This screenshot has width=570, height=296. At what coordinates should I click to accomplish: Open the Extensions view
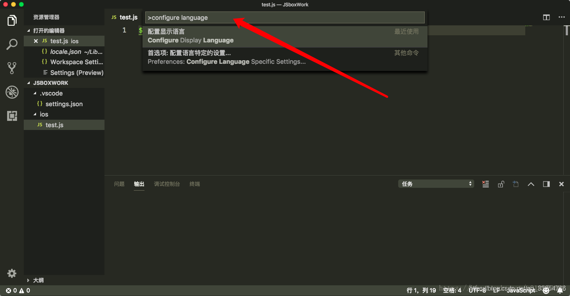[12, 116]
